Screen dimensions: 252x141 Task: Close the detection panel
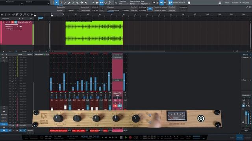pyautogui.click(x=250, y=7)
